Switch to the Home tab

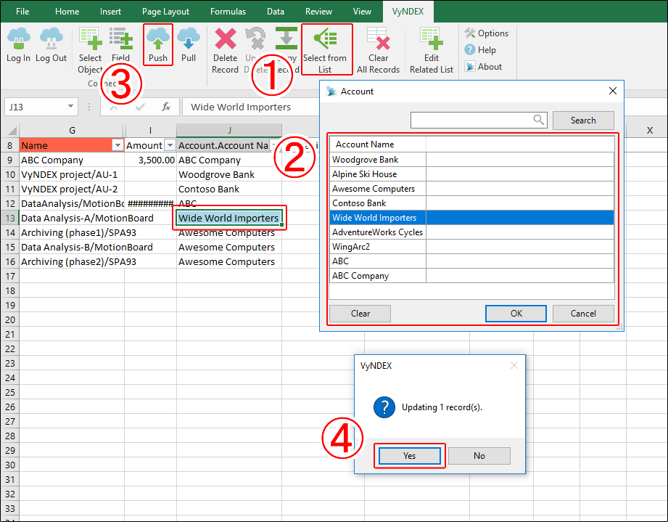67,12
